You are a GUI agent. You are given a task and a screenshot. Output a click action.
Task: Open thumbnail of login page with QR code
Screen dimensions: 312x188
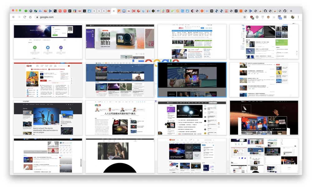click(48, 42)
